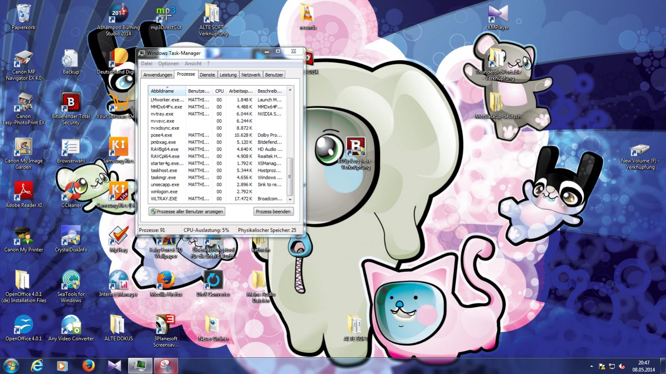This screenshot has width=666, height=374.
Task: Open Canon MP Navigator EX 4.0
Action: tap(24, 65)
